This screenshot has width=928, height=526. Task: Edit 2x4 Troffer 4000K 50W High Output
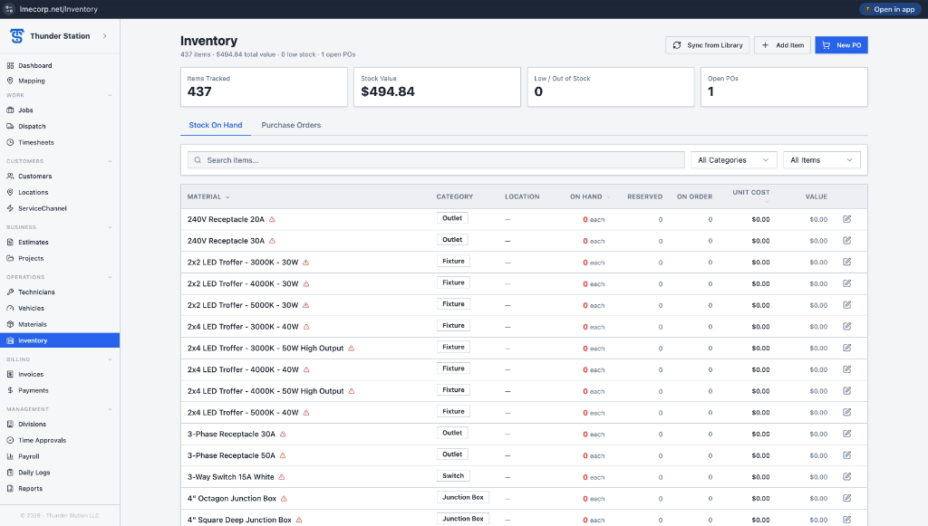coord(847,391)
